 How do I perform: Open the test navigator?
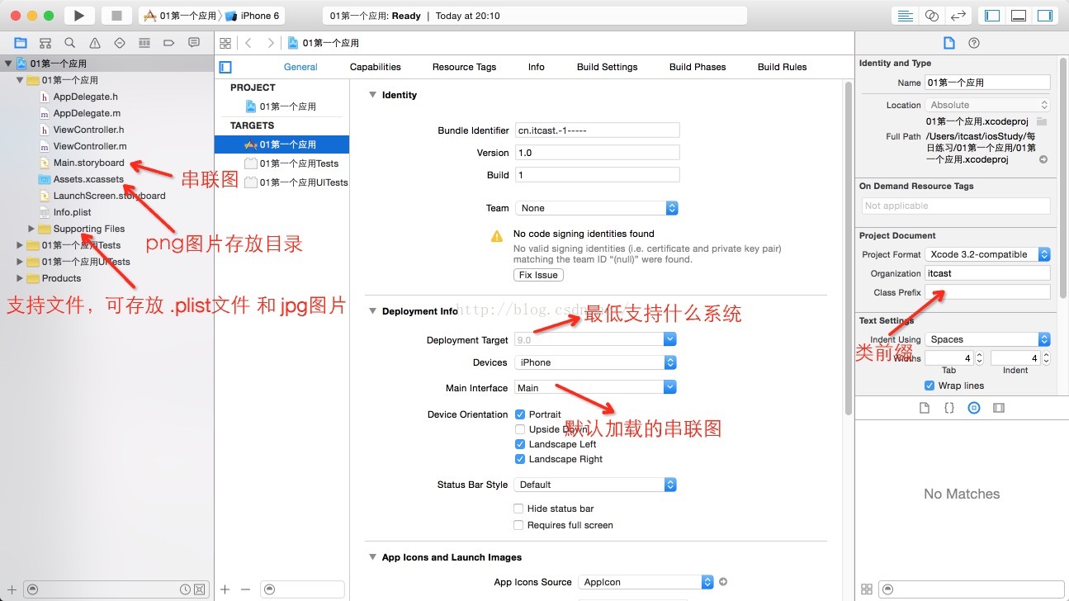120,43
